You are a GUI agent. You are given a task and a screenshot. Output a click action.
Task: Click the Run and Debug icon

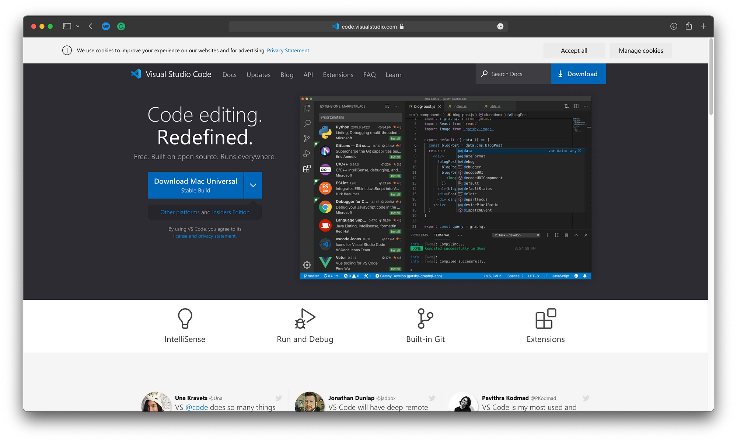pos(305,318)
